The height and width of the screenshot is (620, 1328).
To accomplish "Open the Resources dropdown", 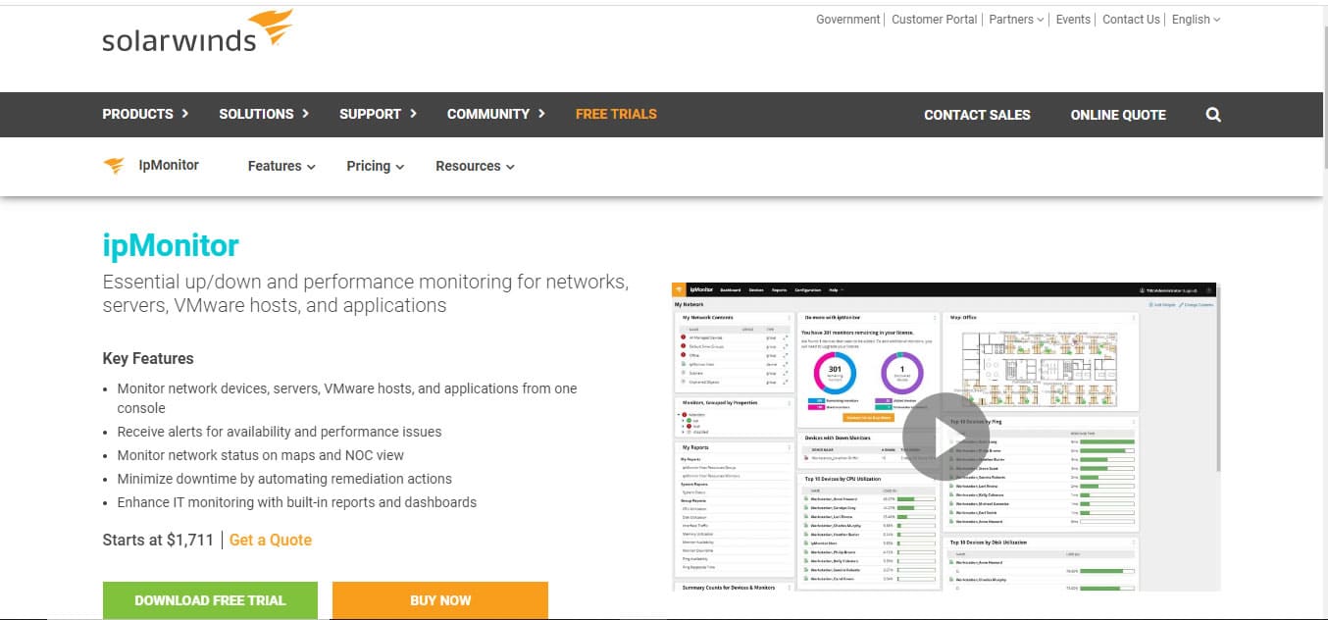I will click(x=475, y=166).
